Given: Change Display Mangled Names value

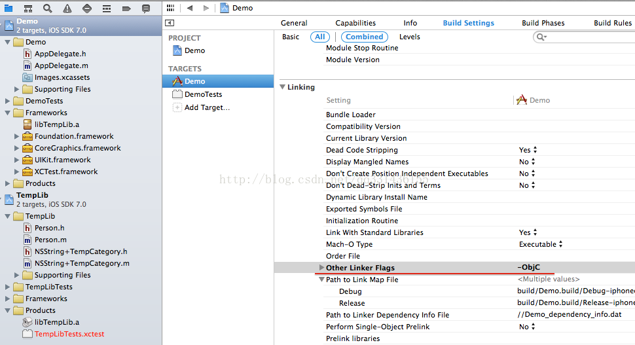Looking at the screenshot, I should 527,162.
